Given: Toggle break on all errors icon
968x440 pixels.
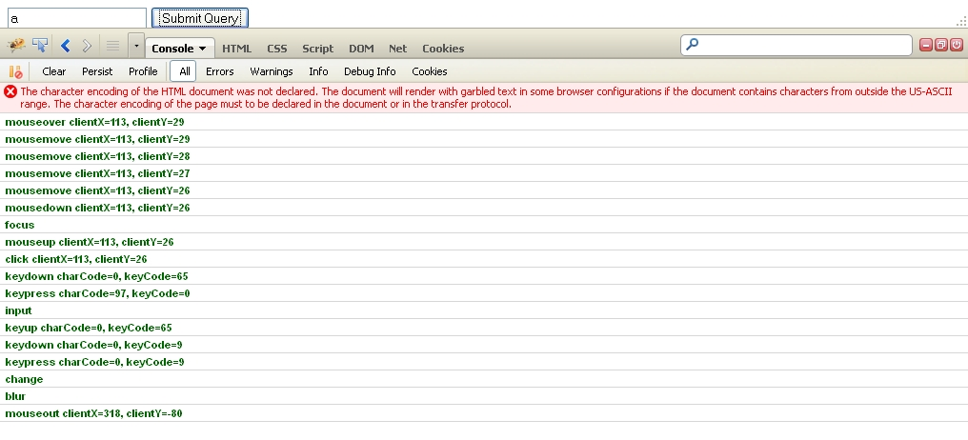Looking at the screenshot, I should 15,71.
